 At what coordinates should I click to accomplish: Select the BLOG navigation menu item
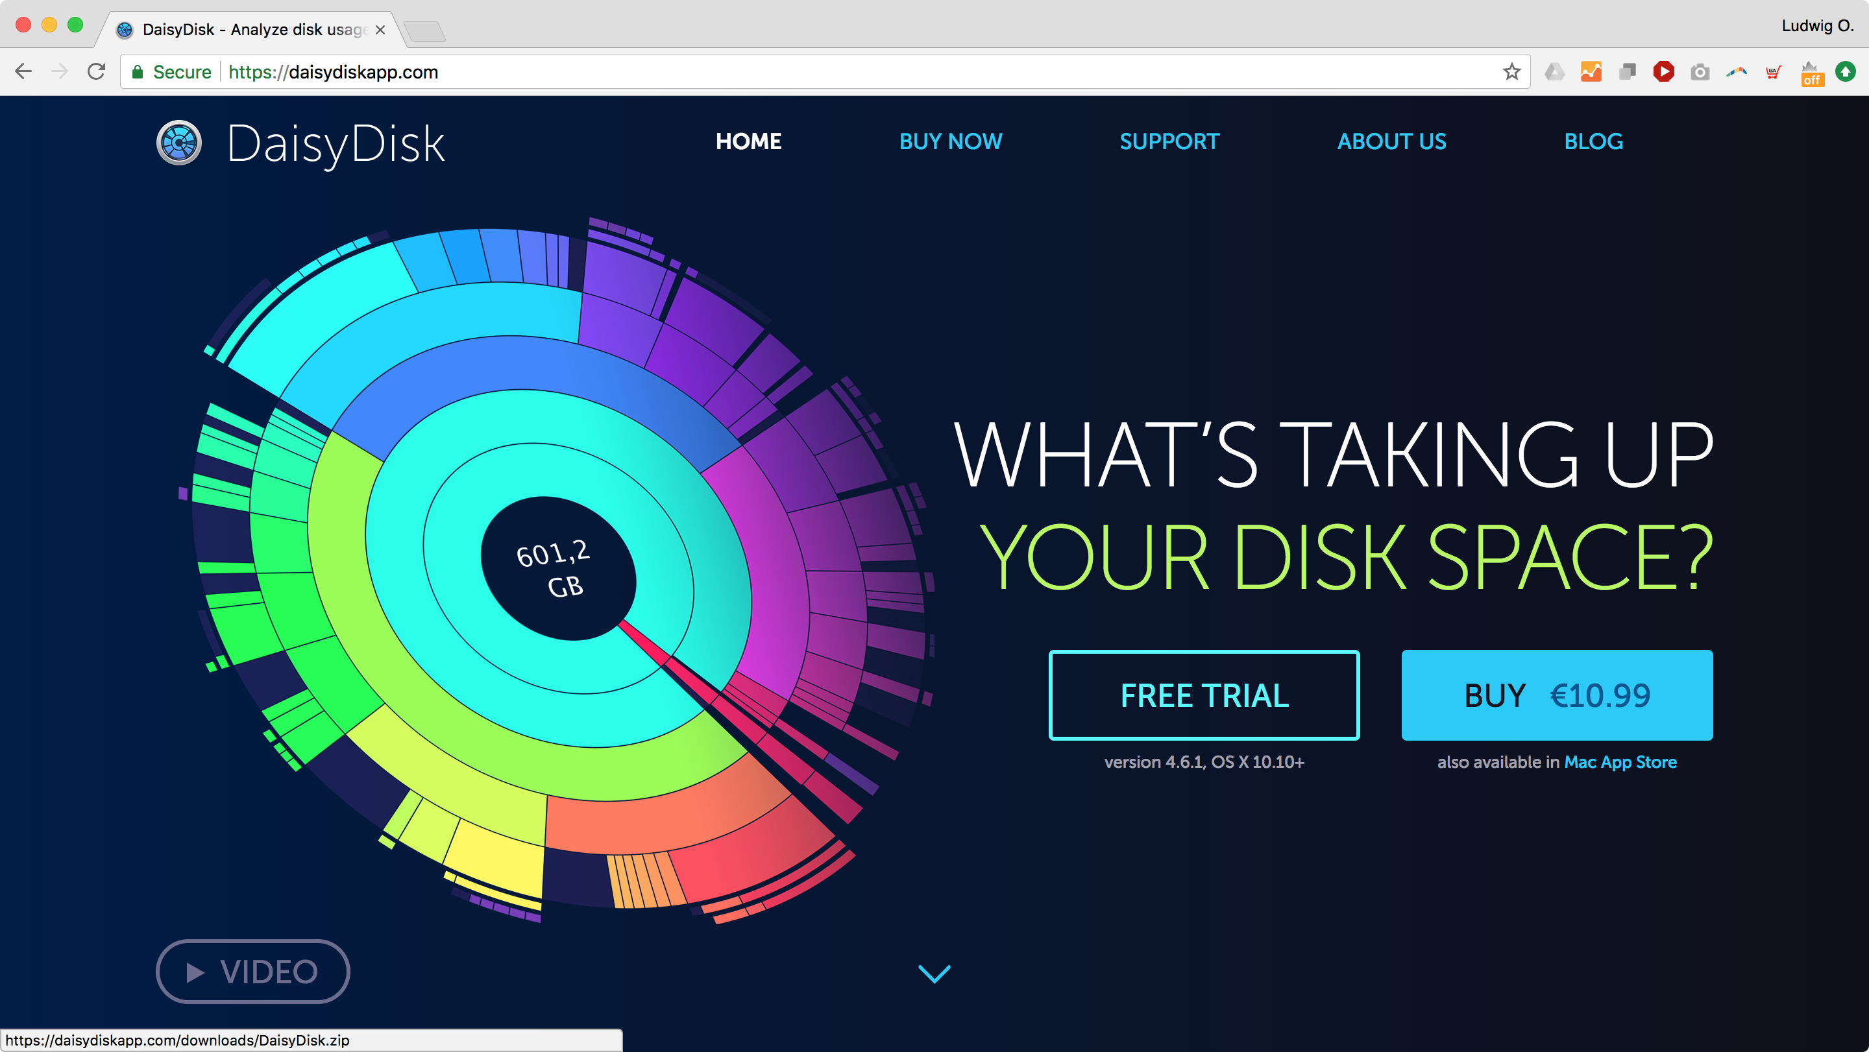1594,141
